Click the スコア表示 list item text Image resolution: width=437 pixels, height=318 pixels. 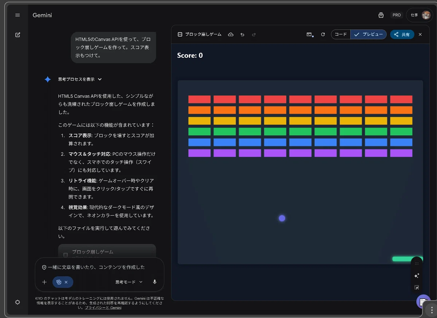[x=112, y=140]
